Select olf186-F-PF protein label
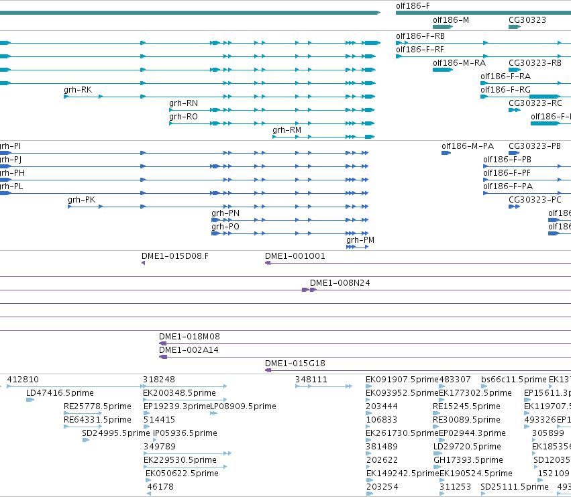Viewport: 571px width, 497px height. (x=507, y=173)
